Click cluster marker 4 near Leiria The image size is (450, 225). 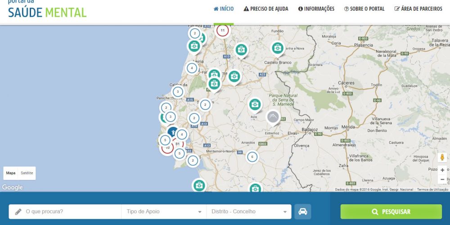[192, 68]
